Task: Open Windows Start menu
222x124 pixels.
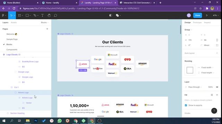Action: tap(4, 121)
